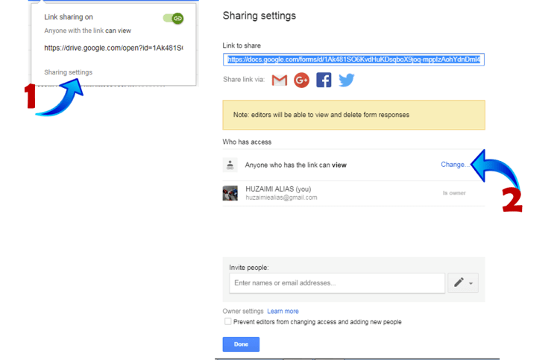Image resolution: width=557 pixels, height=360 pixels.
Task: Share the link via Gmail icon
Action: click(279, 80)
